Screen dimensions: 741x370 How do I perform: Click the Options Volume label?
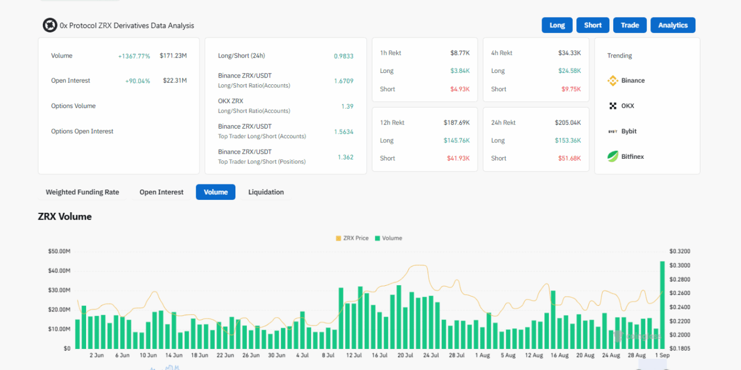pos(74,106)
